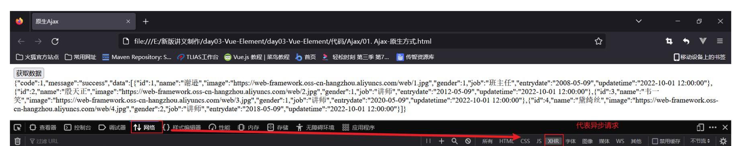Open the 不节流 throttling dropdown
This screenshot has width=743, height=146.
click(700, 141)
